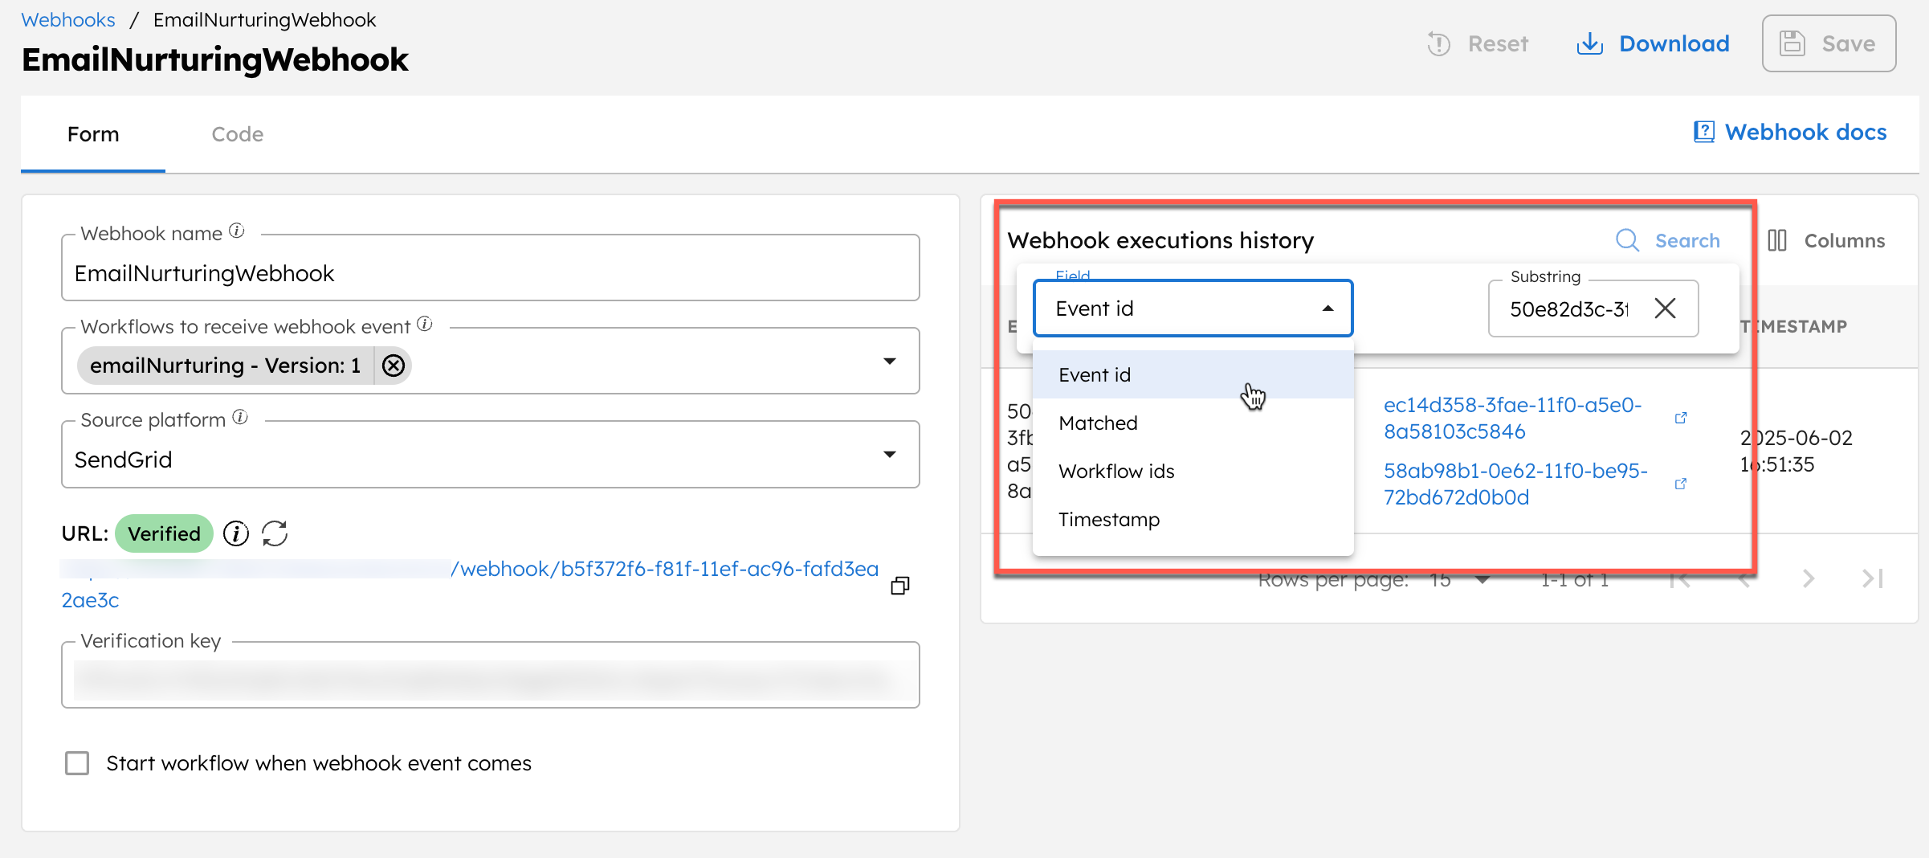Jump to last page with pagination icon
1929x858 pixels.
1874,578
